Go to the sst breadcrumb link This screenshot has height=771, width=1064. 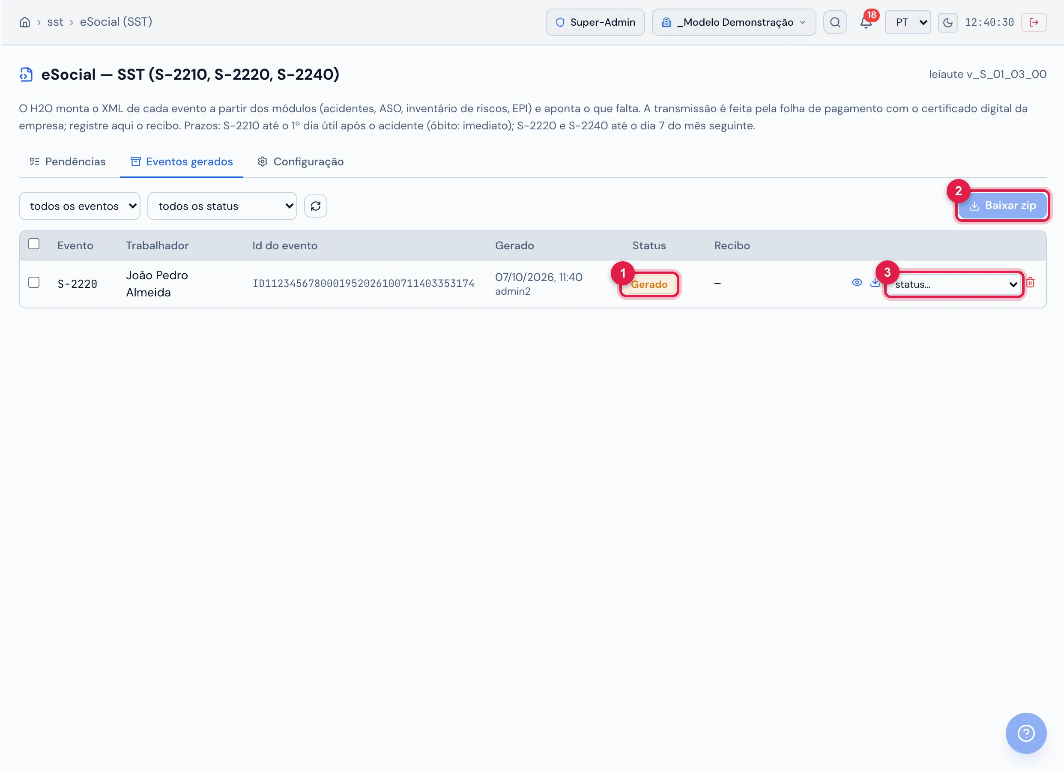click(55, 22)
